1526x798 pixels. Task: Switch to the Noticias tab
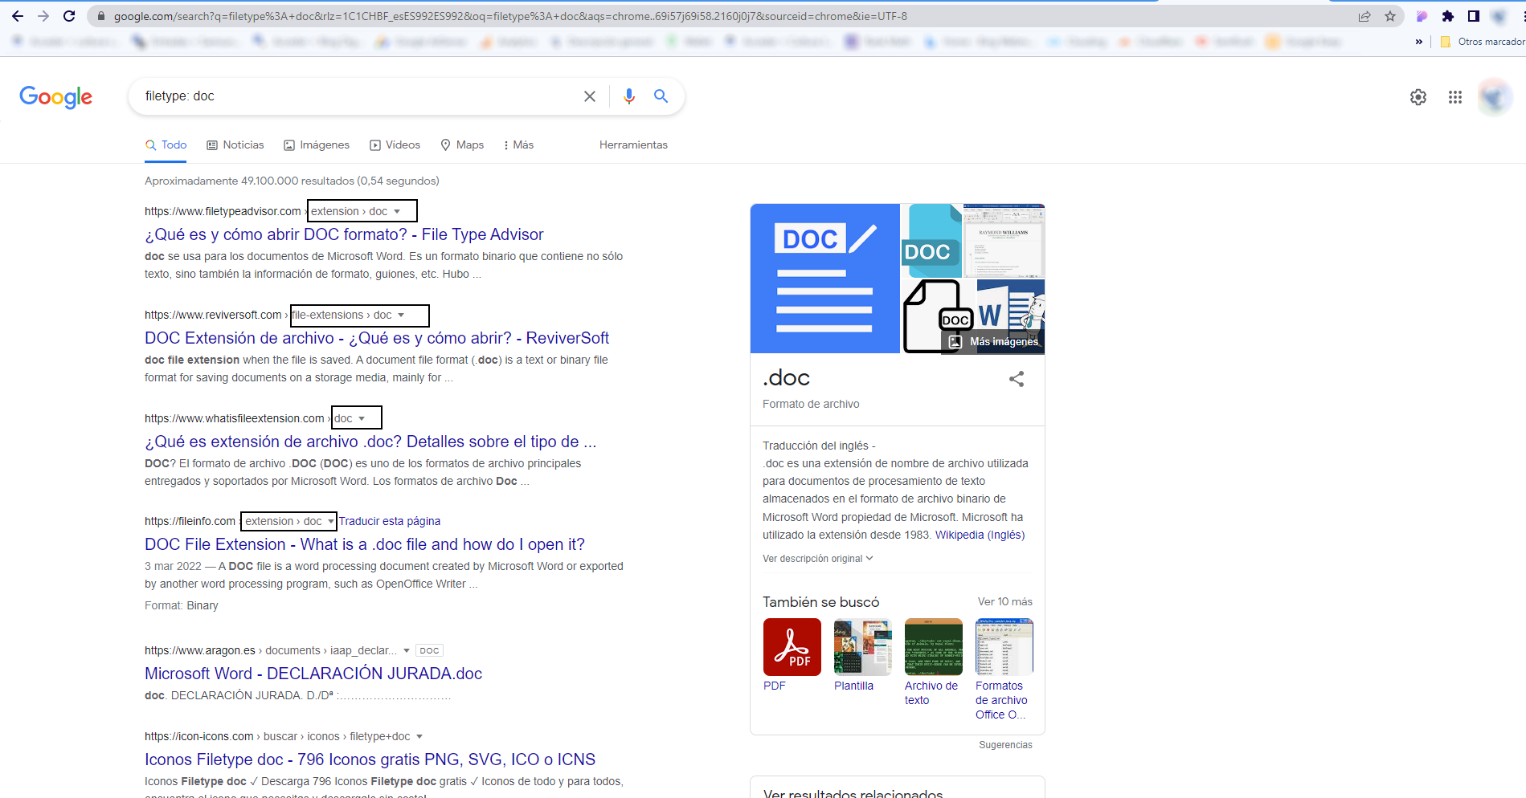pos(235,145)
